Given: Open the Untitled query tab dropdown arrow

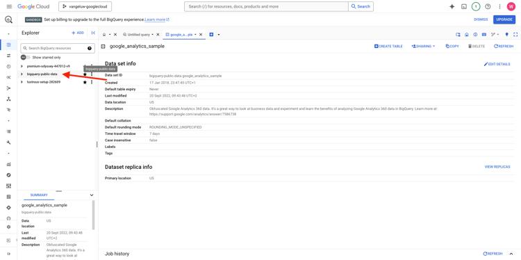Looking at the screenshot, I should coord(152,35).
